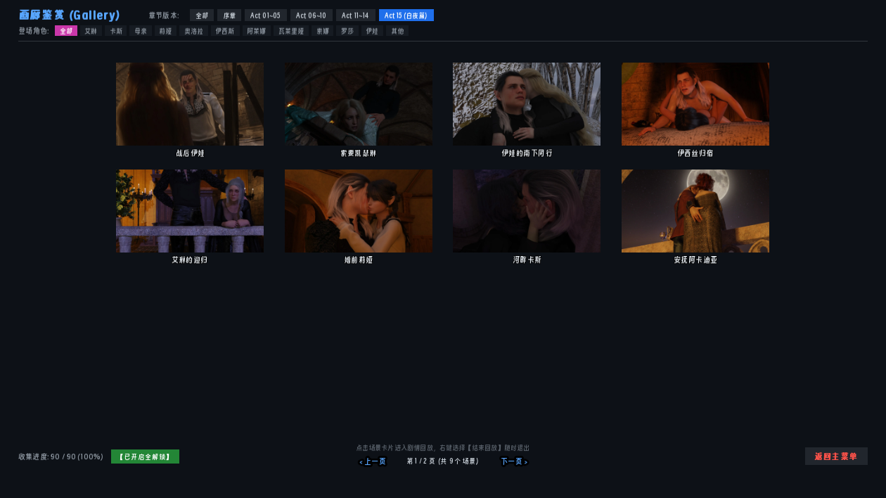Go to next page with 下一页

tap(514, 461)
